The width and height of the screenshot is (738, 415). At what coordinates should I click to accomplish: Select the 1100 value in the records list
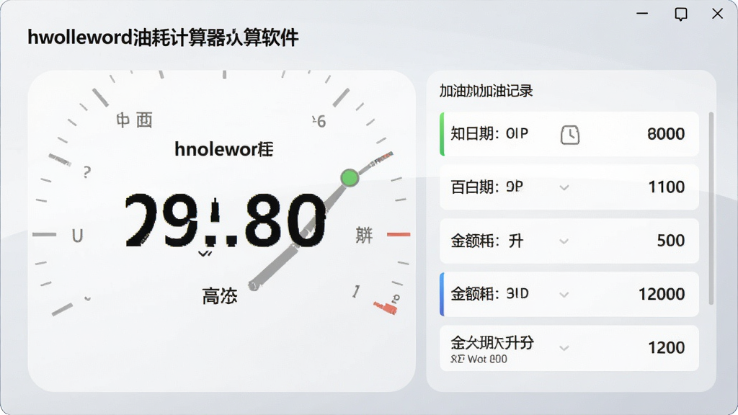(x=667, y=187)
